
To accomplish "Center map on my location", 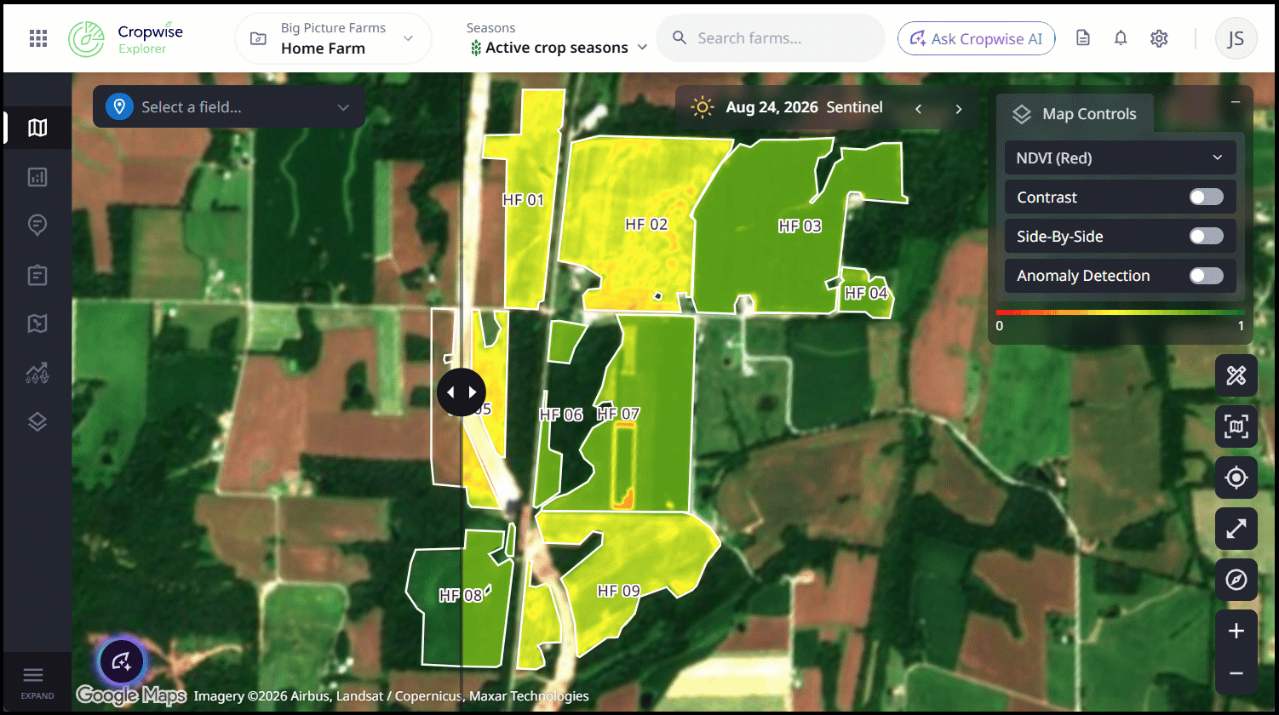I will [1236, 478].
